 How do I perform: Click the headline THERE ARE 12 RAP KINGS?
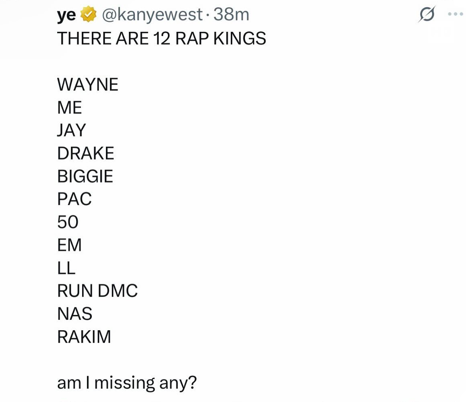162,38
